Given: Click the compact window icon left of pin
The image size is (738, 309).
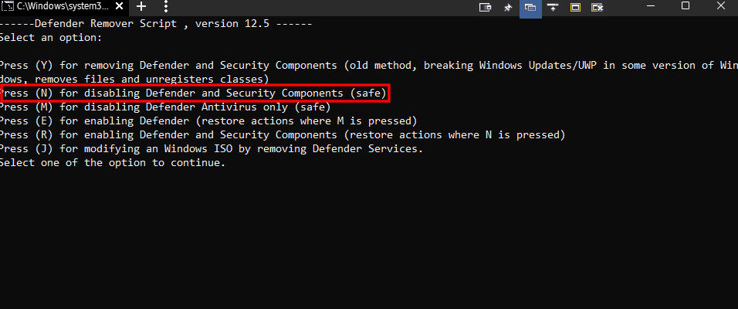Looking at the screenshot, I should click(x=486, y=7).
